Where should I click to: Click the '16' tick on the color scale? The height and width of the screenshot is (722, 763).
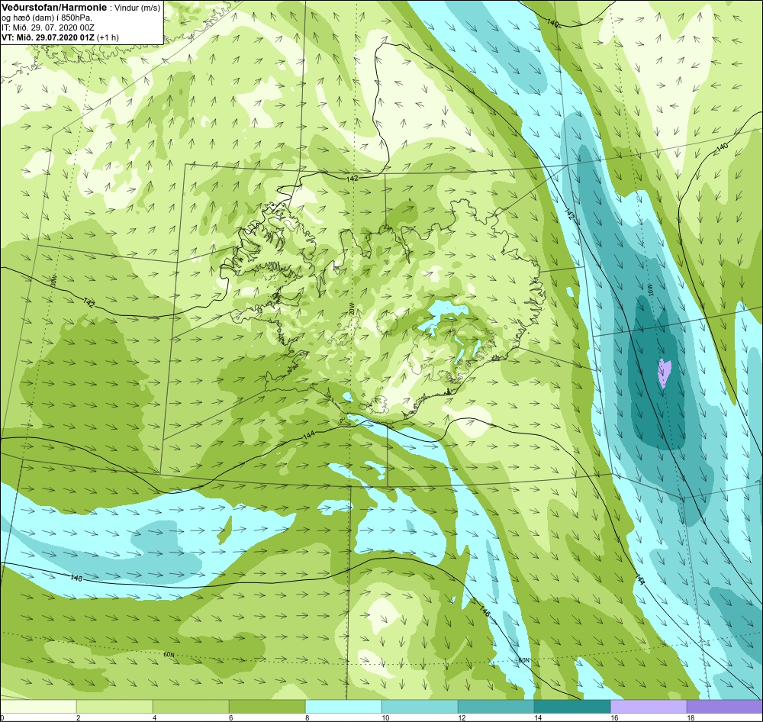(x=614, y=717)
